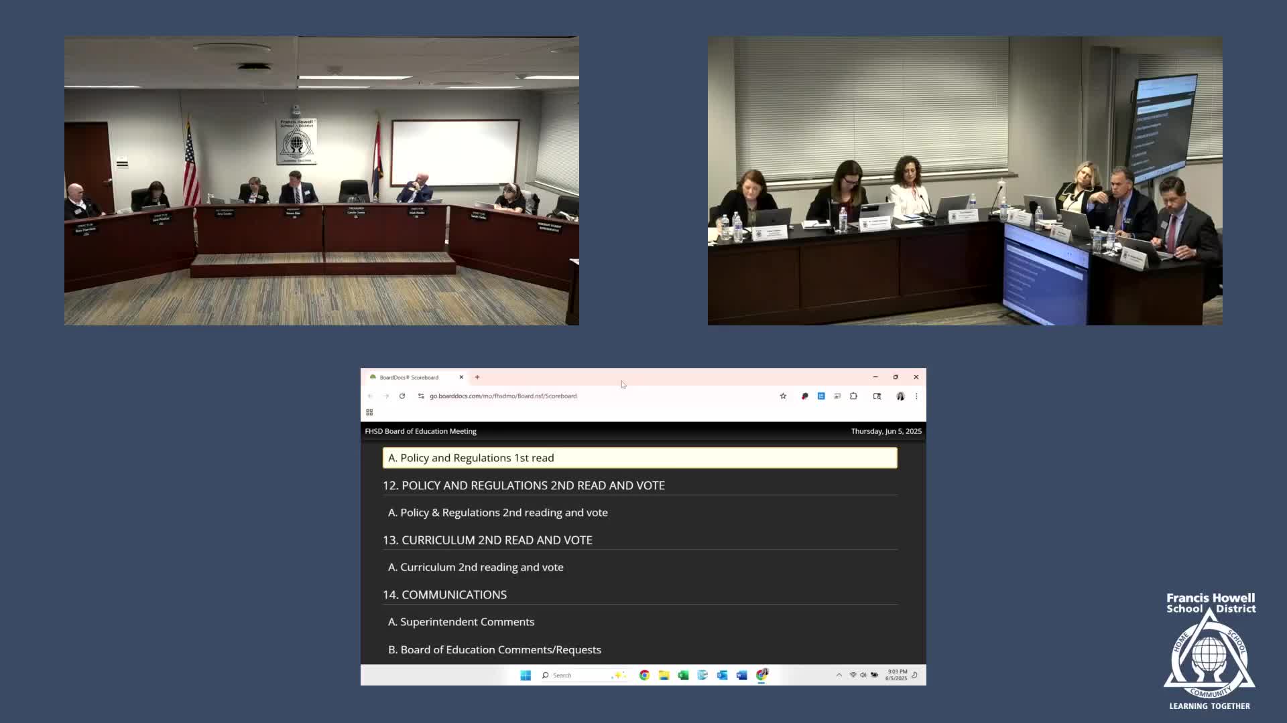Open the Chrome profile avatar
1287x723 pixels.
click(900, 396)
